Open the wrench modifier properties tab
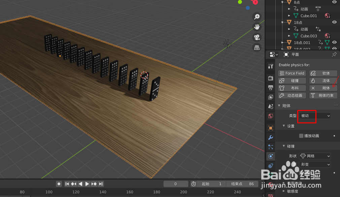 coord(271,137)
